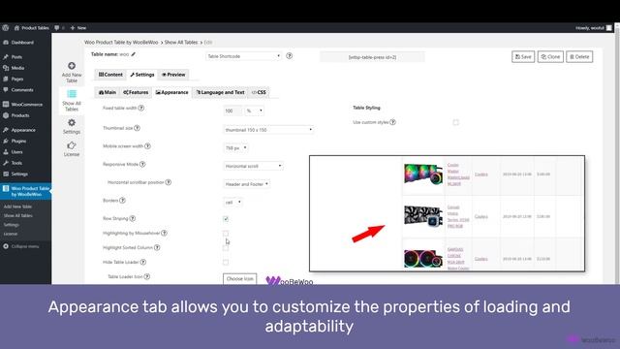Switch to the Settings tab
This screenshot has width=620, height=349.
pos(142,75)
